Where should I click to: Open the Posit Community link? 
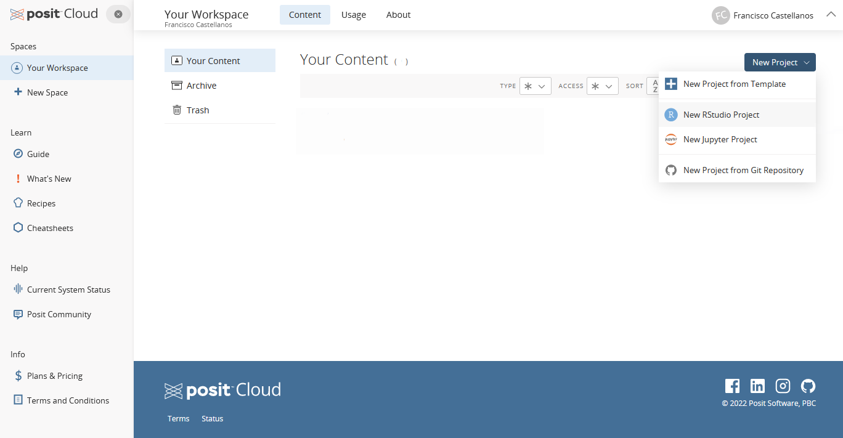(x=59, y=314)
